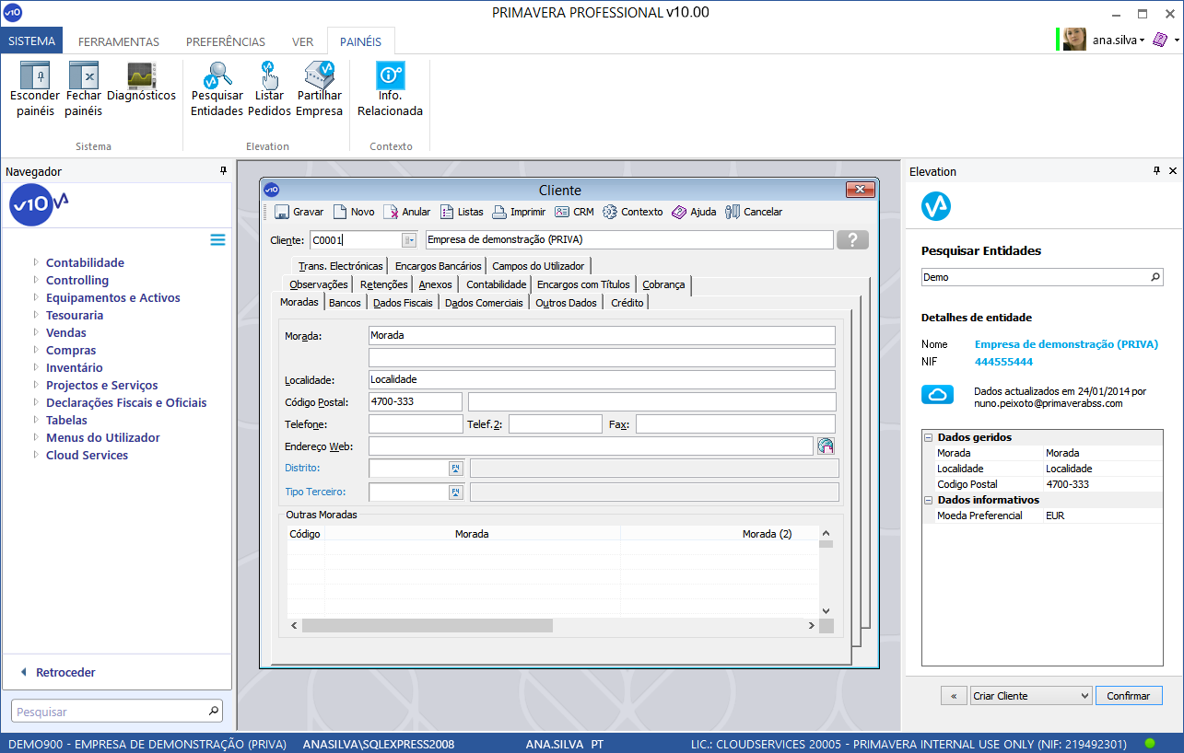Click the Imprimir toolbar icon

(x=519, y=212)
